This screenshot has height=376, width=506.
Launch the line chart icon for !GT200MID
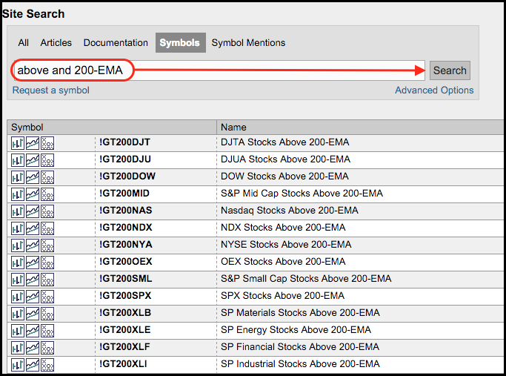pyautogui.click(x=33, y=194)
